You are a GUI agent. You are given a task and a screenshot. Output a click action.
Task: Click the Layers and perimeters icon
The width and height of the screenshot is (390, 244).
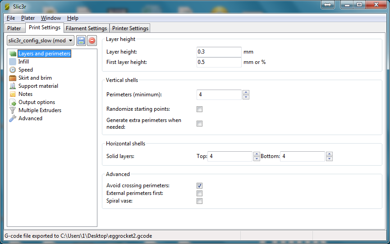tap(13, 54)
